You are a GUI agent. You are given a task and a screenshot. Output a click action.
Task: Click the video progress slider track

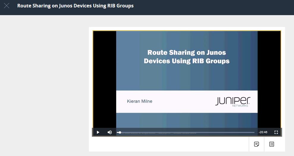[x=185, y=133]
